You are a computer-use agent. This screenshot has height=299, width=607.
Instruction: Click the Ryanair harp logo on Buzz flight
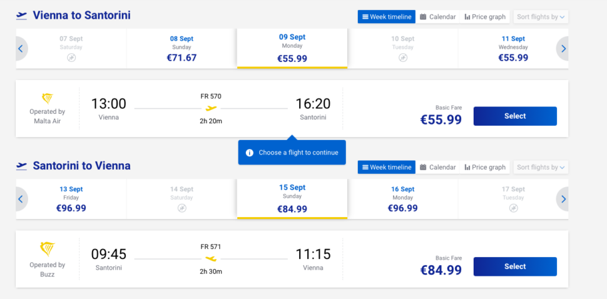coord(48,249)
